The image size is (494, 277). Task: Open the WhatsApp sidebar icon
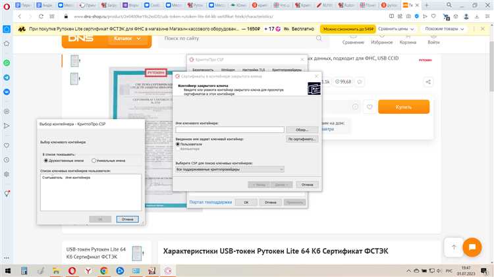7,63
